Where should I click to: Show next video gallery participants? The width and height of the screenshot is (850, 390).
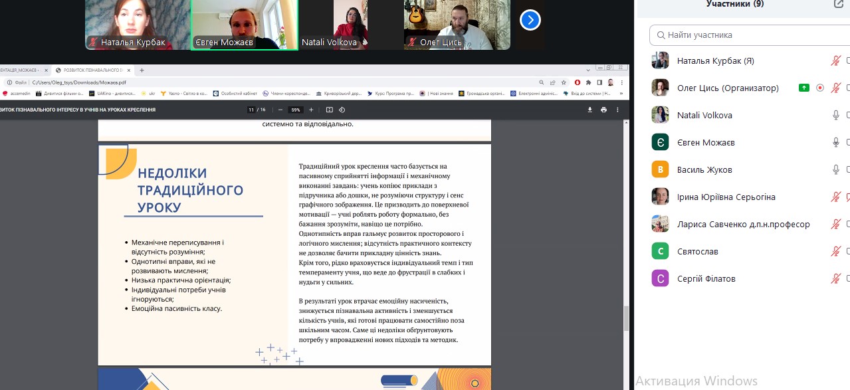(530, 21)
